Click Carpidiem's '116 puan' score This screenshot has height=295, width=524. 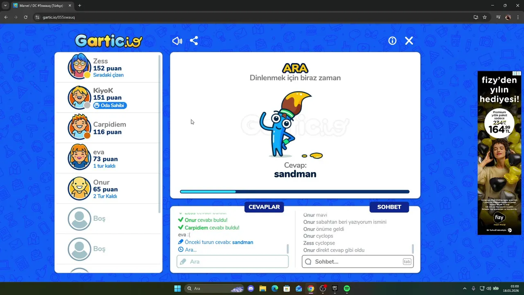tap(107, 132)
